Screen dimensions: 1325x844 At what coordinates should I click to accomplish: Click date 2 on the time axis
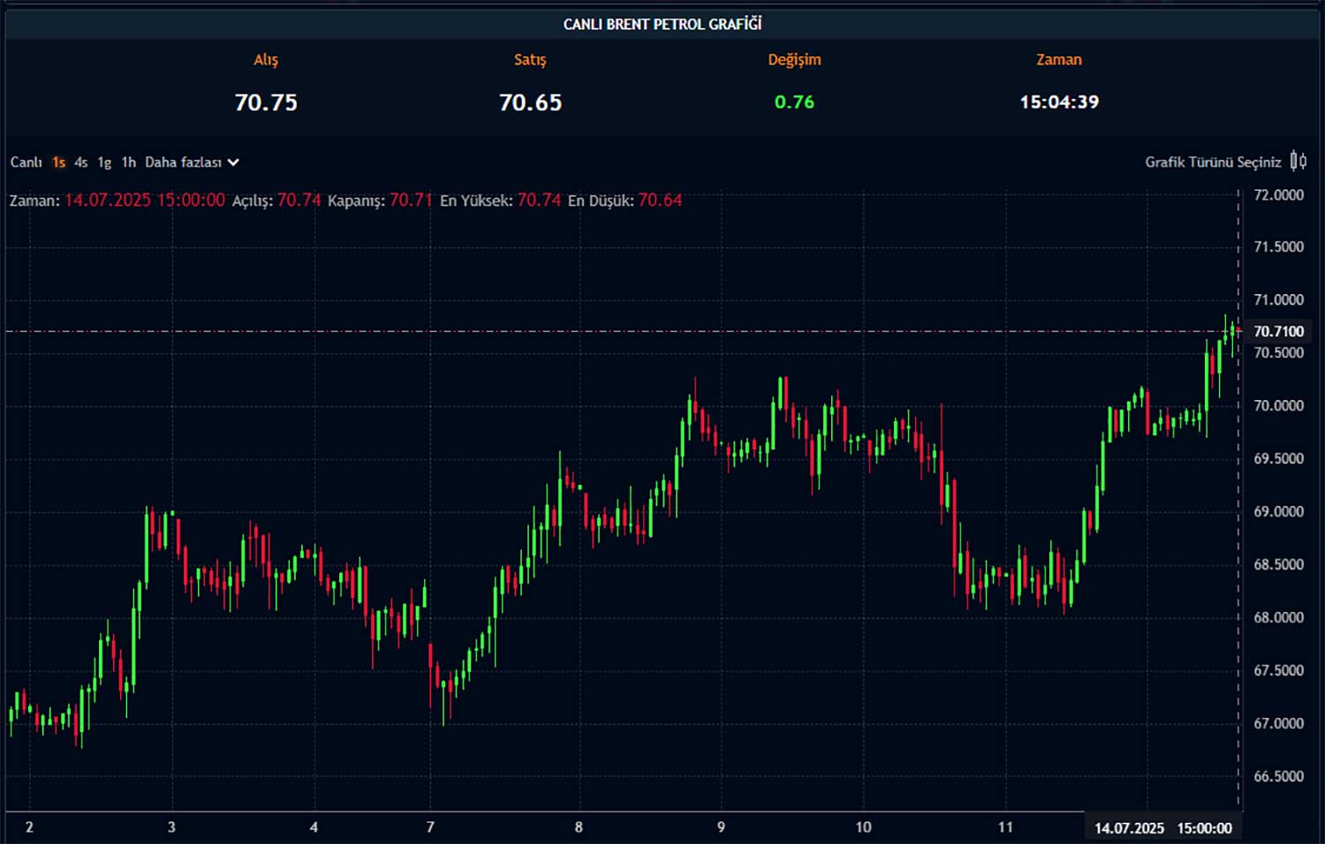click(x=30, y=827)
